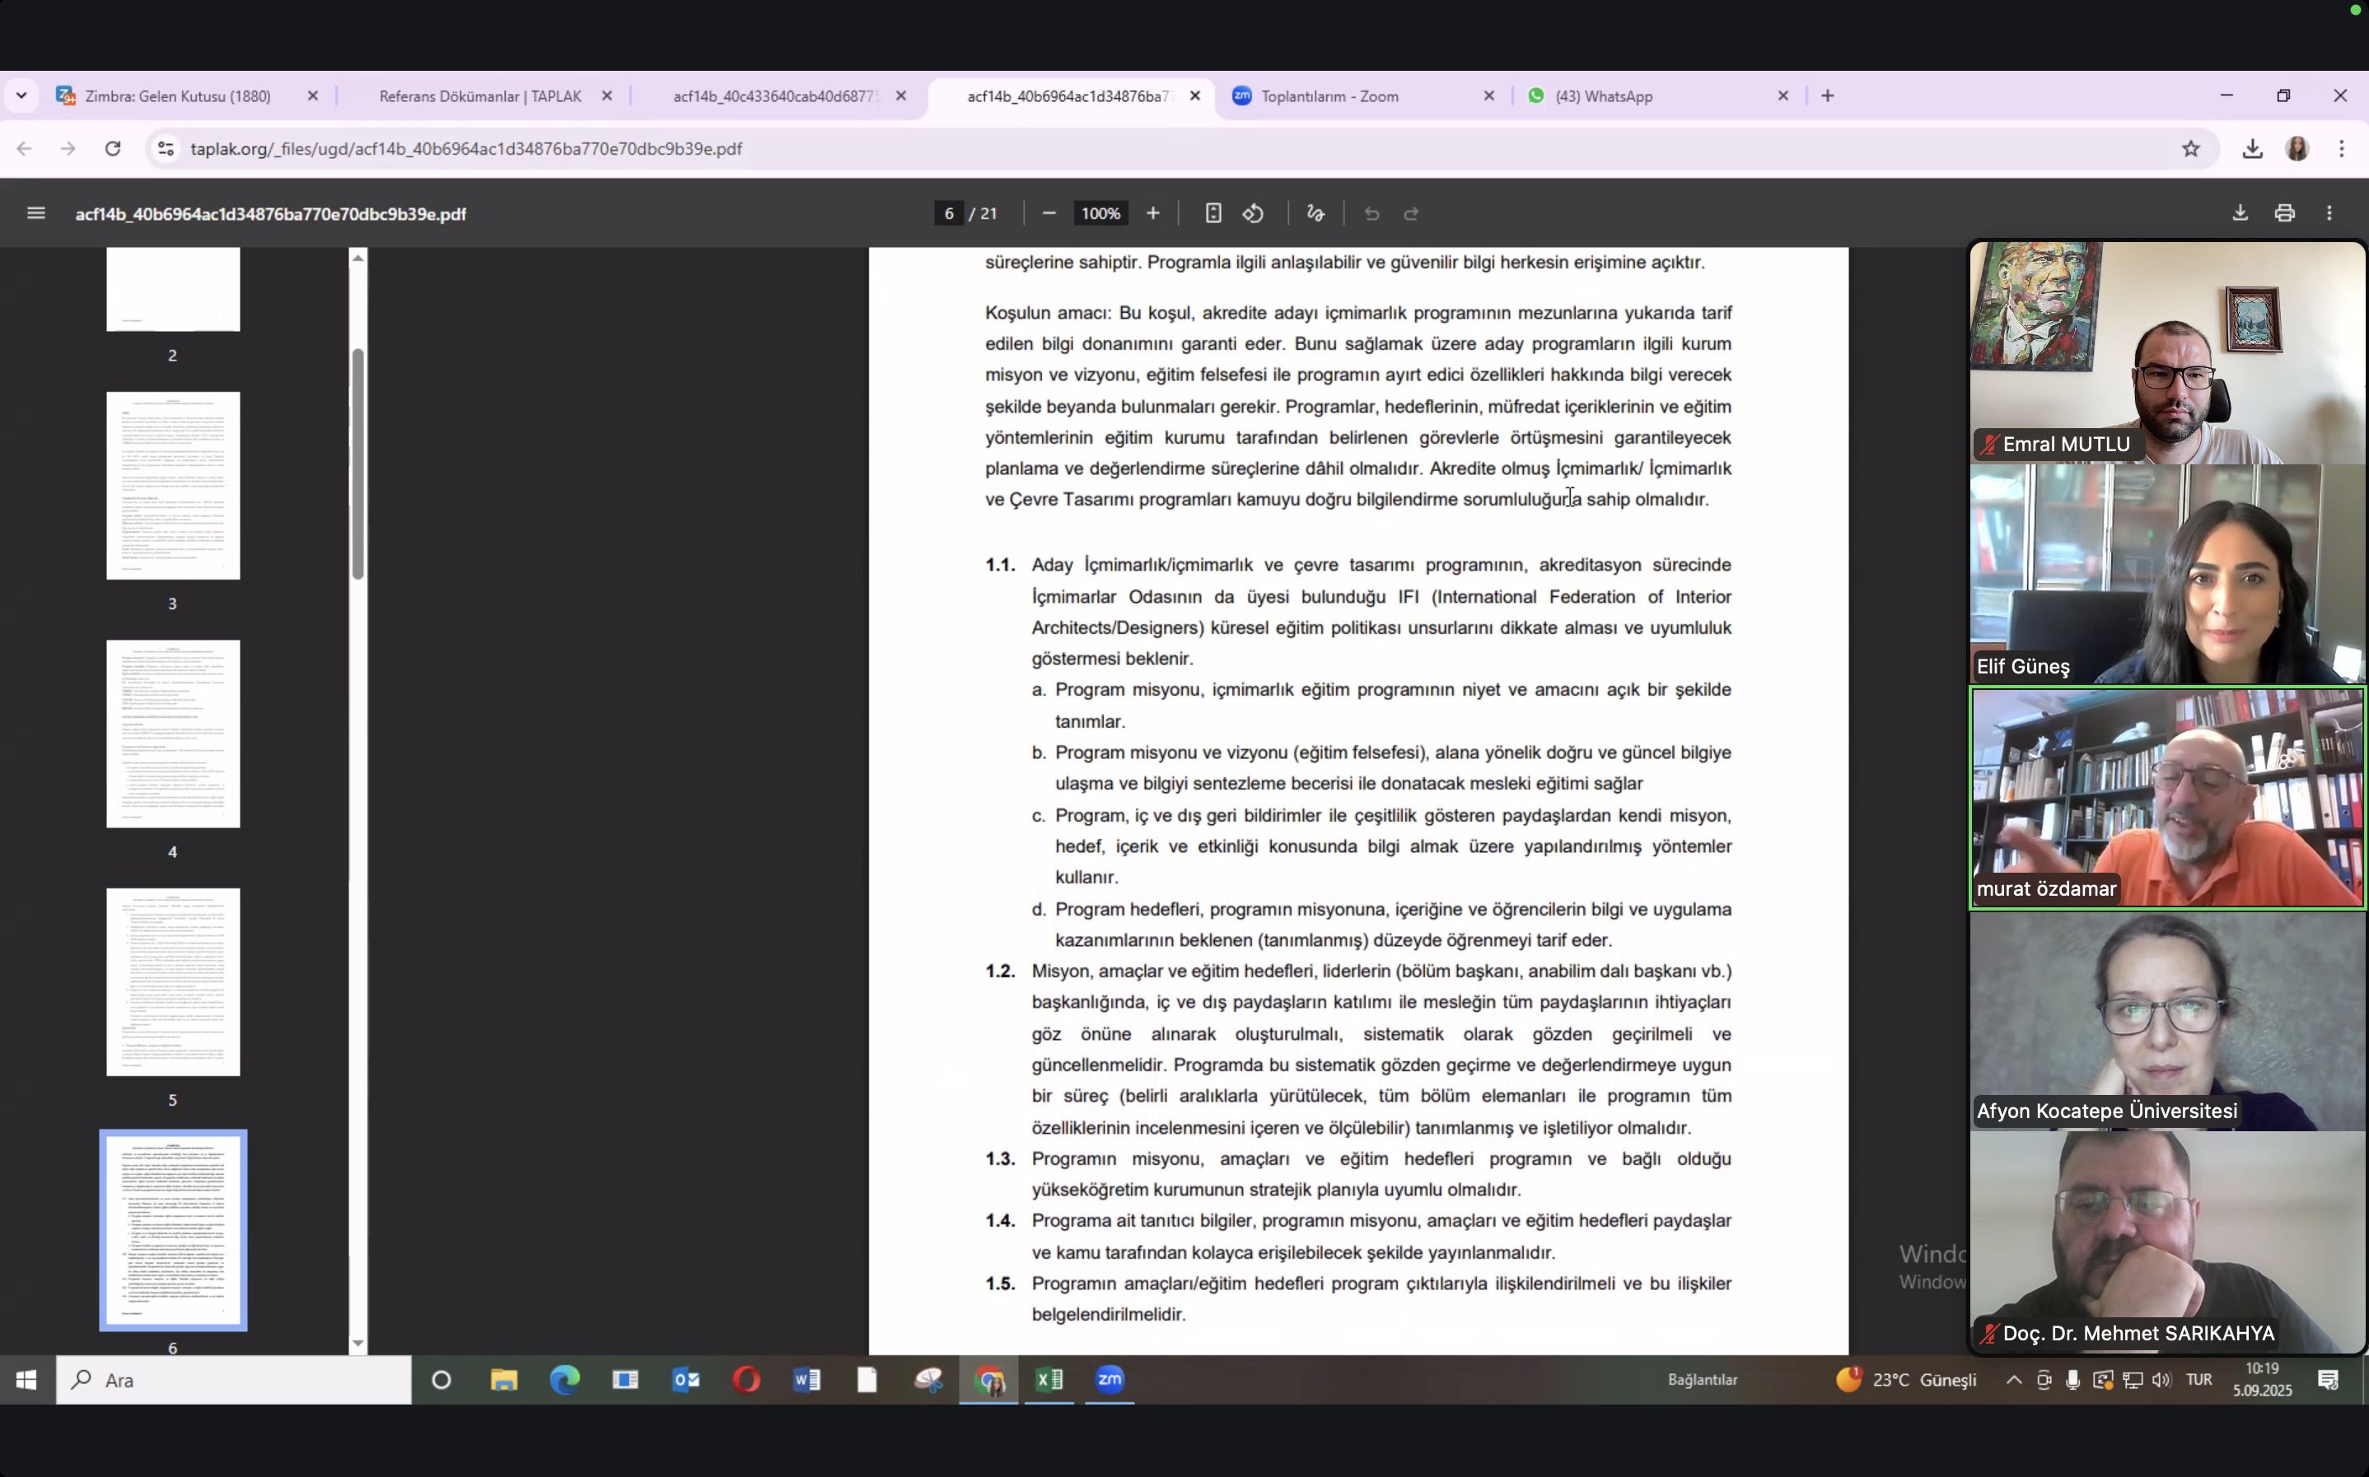The width and height of the screenshot is (2369, 1477).
Task: Print the PDF document
Action: pos(2285,213)
